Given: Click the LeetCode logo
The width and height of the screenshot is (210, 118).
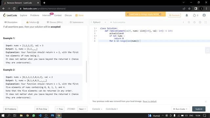Looking at the screenshot, I should click(x=10, y=15).
